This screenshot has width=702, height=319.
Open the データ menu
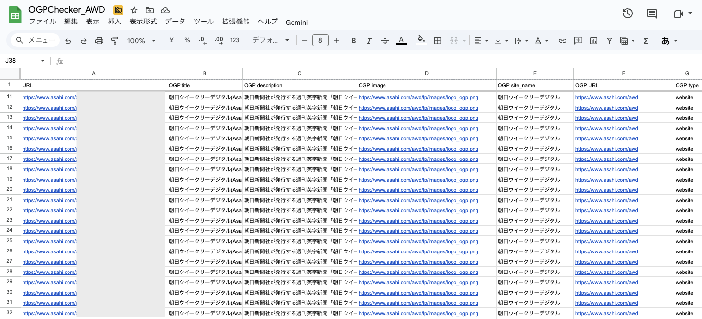click(x=175, y=22)
